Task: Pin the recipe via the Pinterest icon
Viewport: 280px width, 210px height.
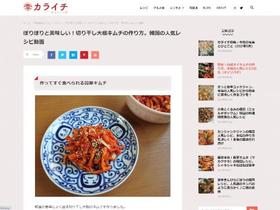Action: [84, 55]
